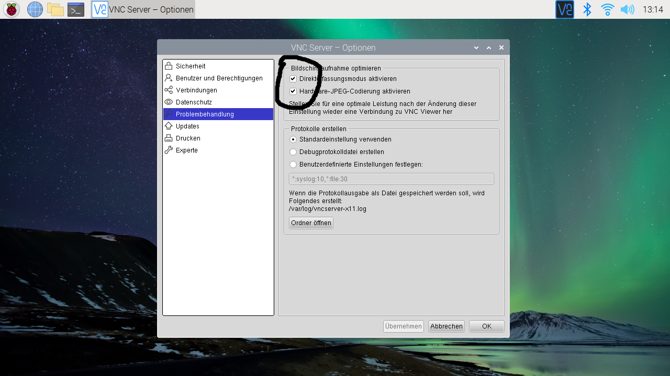Click the Problembehandlung magnifier icon
The width and height of the screenshot is (670, 376).
pos(169,114)
